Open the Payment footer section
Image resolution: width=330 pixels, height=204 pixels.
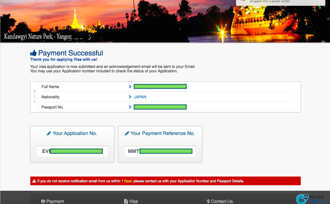55,201
